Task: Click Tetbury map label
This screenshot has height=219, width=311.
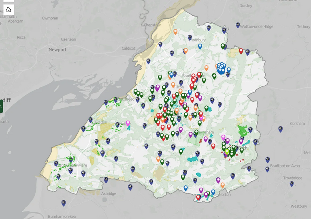Action: coord(303,26)
